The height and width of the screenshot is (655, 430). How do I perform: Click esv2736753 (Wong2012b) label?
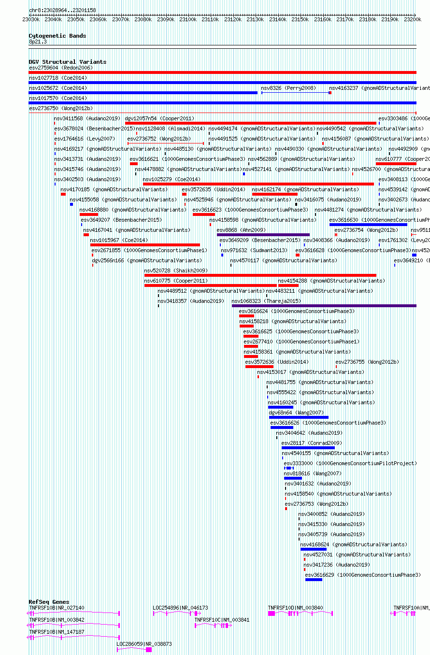(316, 504)
